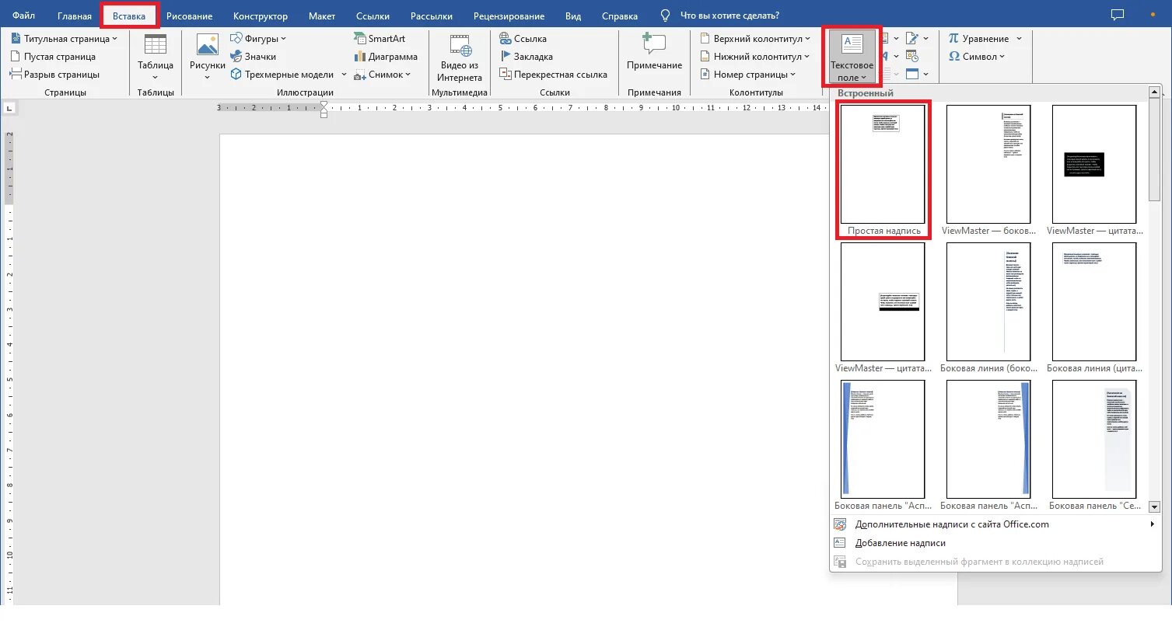
Task: Click the date and time icon
Action: 912,56
